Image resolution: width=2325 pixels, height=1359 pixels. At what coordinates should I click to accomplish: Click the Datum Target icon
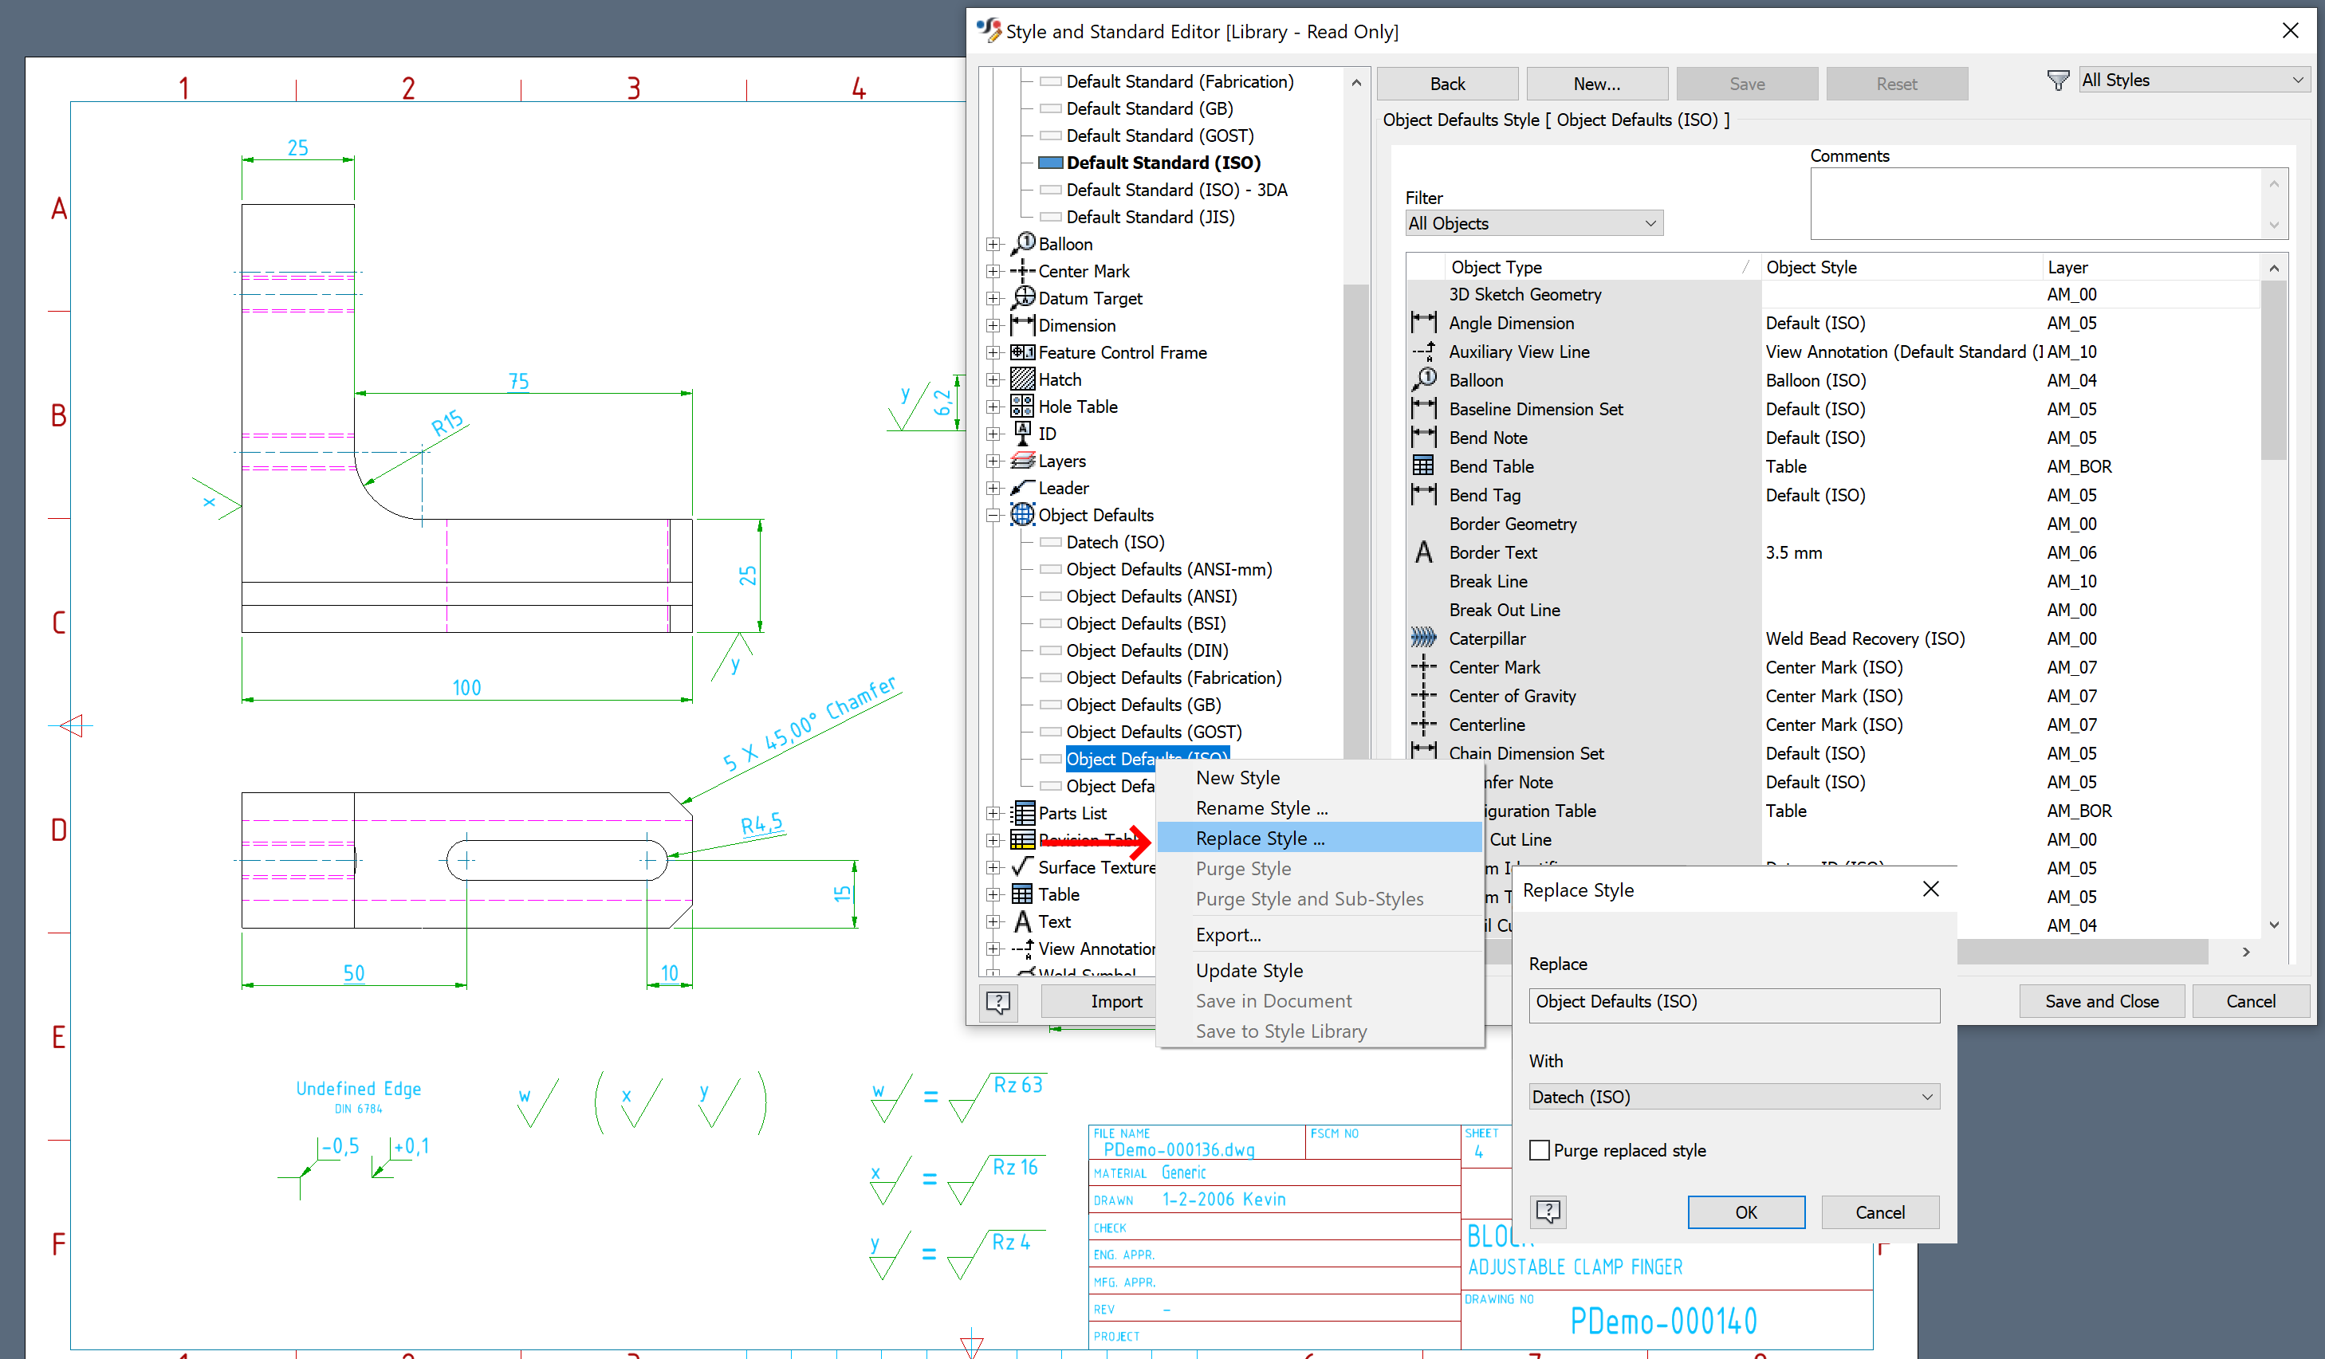click(1022, 297)
